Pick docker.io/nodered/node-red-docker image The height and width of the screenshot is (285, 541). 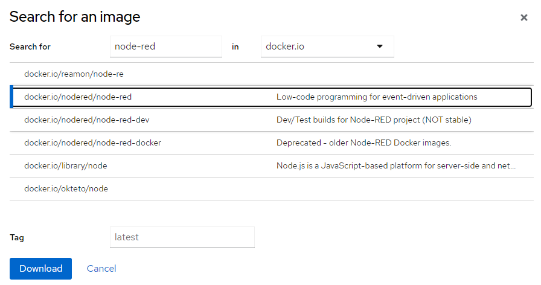tap(92, 142)
